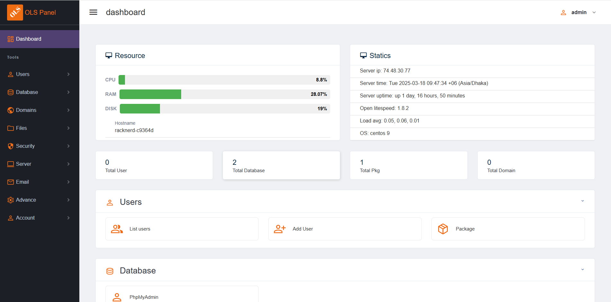This screenshot has height=302, width=611.
Task: Click the Security shield icon in sidebar
Action: pos(11,146)
